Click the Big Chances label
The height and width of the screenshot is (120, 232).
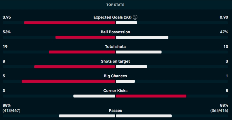116,76
